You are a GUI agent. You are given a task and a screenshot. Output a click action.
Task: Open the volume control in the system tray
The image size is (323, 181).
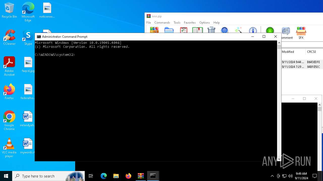click(290, 176)
